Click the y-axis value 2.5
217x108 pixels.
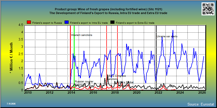point(21,54)
